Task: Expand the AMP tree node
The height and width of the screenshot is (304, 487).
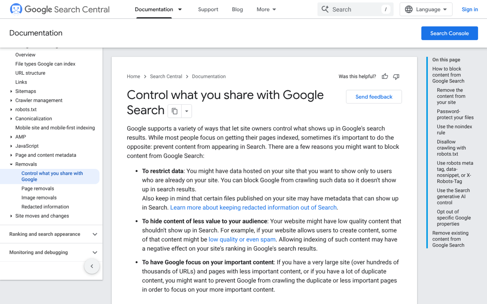Action: pyautogui.click(x=11, y=137)
